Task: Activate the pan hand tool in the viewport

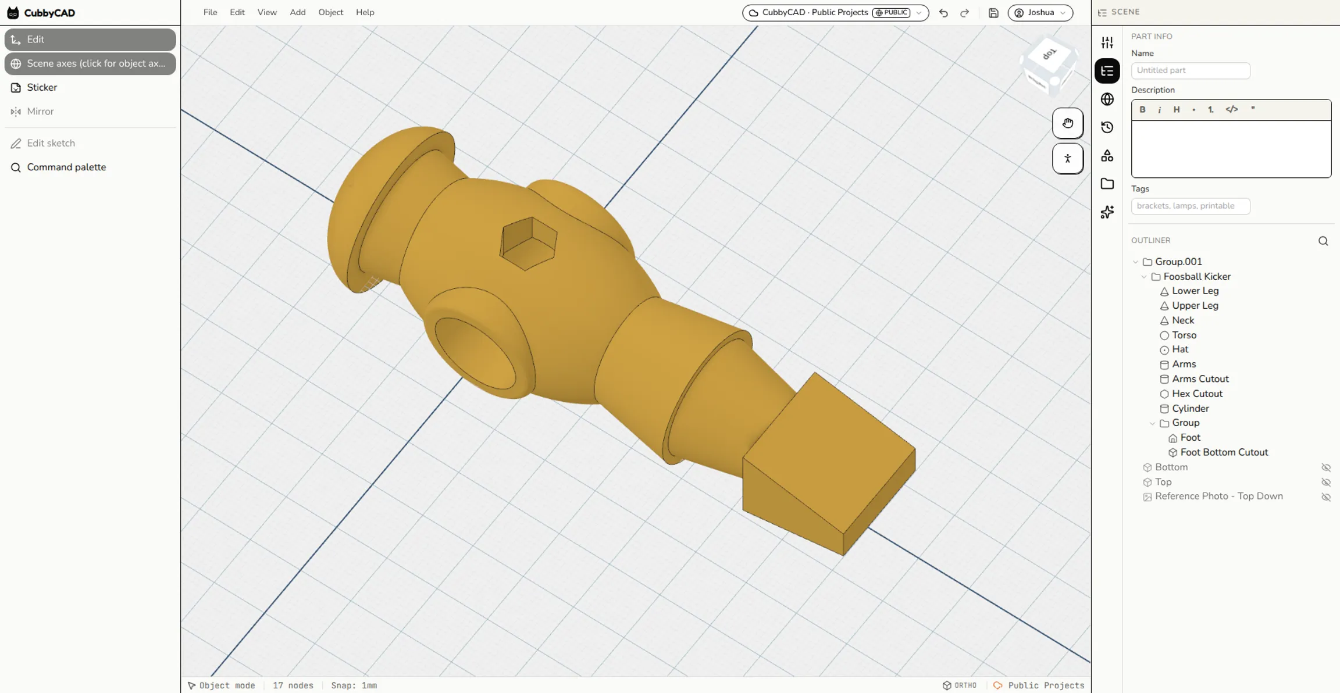Action: tap(1068, 123)
